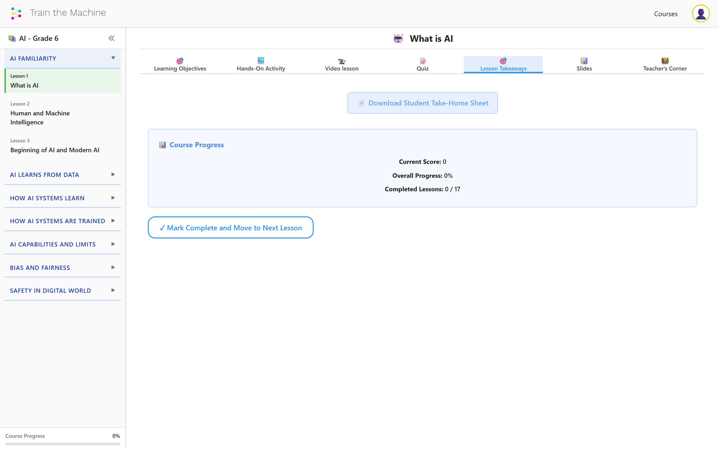719x449 pixels.
Task: Go to the Video lesson tab
Action: (342, 65)
